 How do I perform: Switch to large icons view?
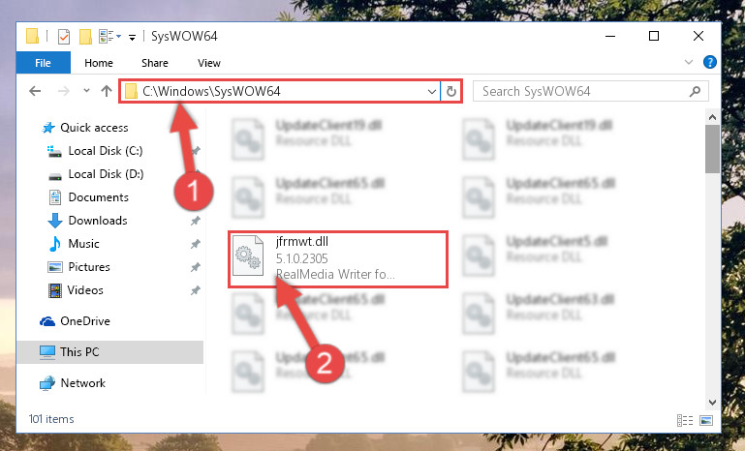point(706,420)
